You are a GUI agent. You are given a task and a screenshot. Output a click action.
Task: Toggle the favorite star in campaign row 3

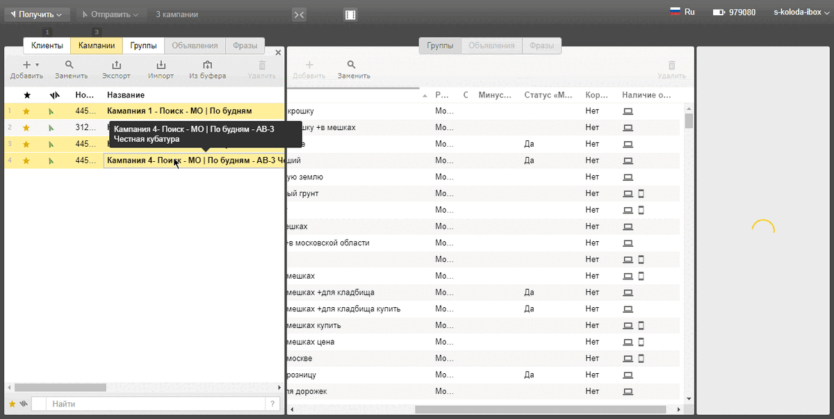point(26,144)
